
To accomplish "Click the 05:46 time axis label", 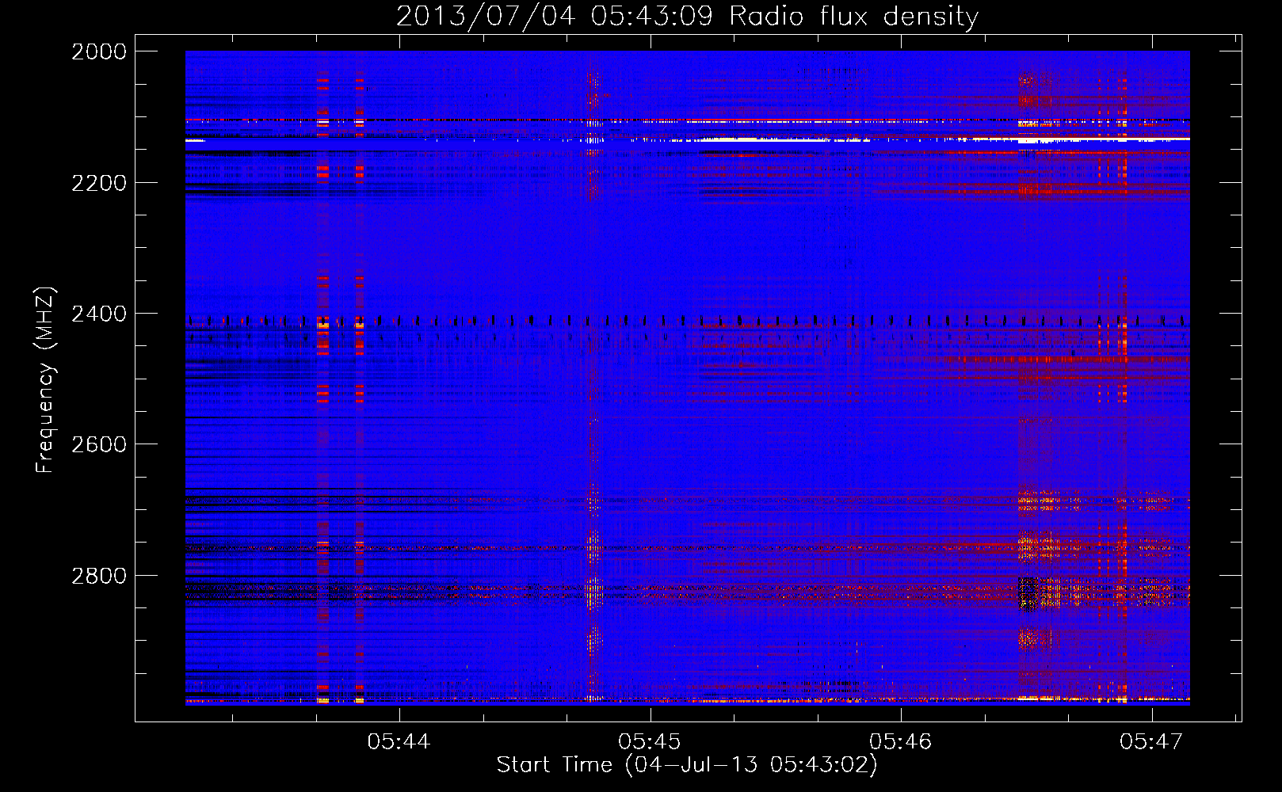I will pyautogui.click(x=901, y=741).
